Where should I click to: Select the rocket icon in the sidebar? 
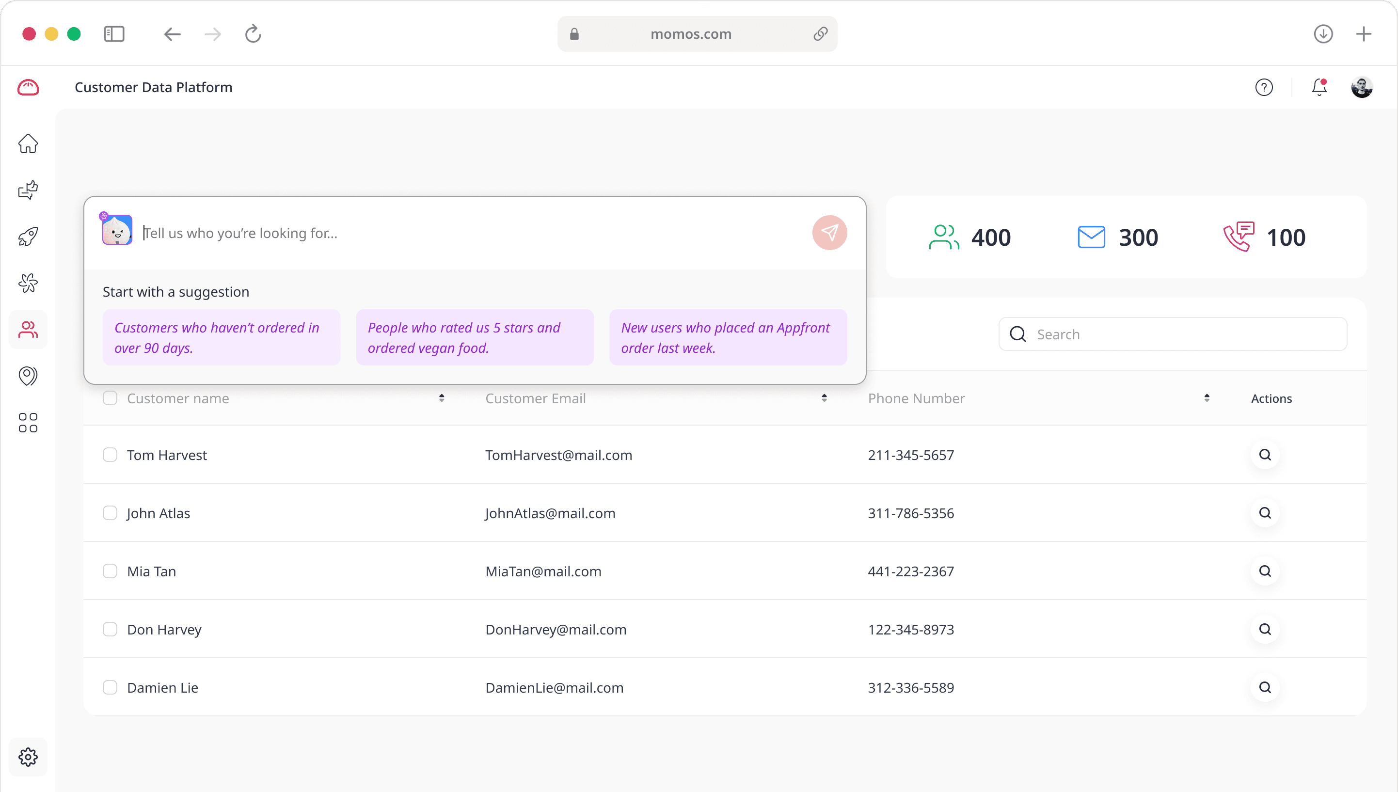(x=28, y=236)
